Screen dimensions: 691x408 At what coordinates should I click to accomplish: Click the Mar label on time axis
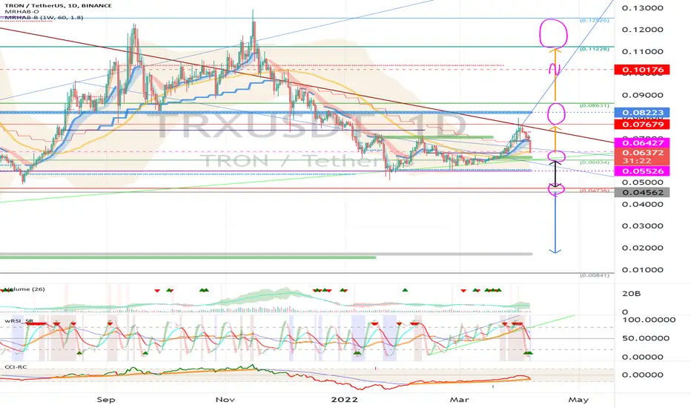click(x=459, y=400)
